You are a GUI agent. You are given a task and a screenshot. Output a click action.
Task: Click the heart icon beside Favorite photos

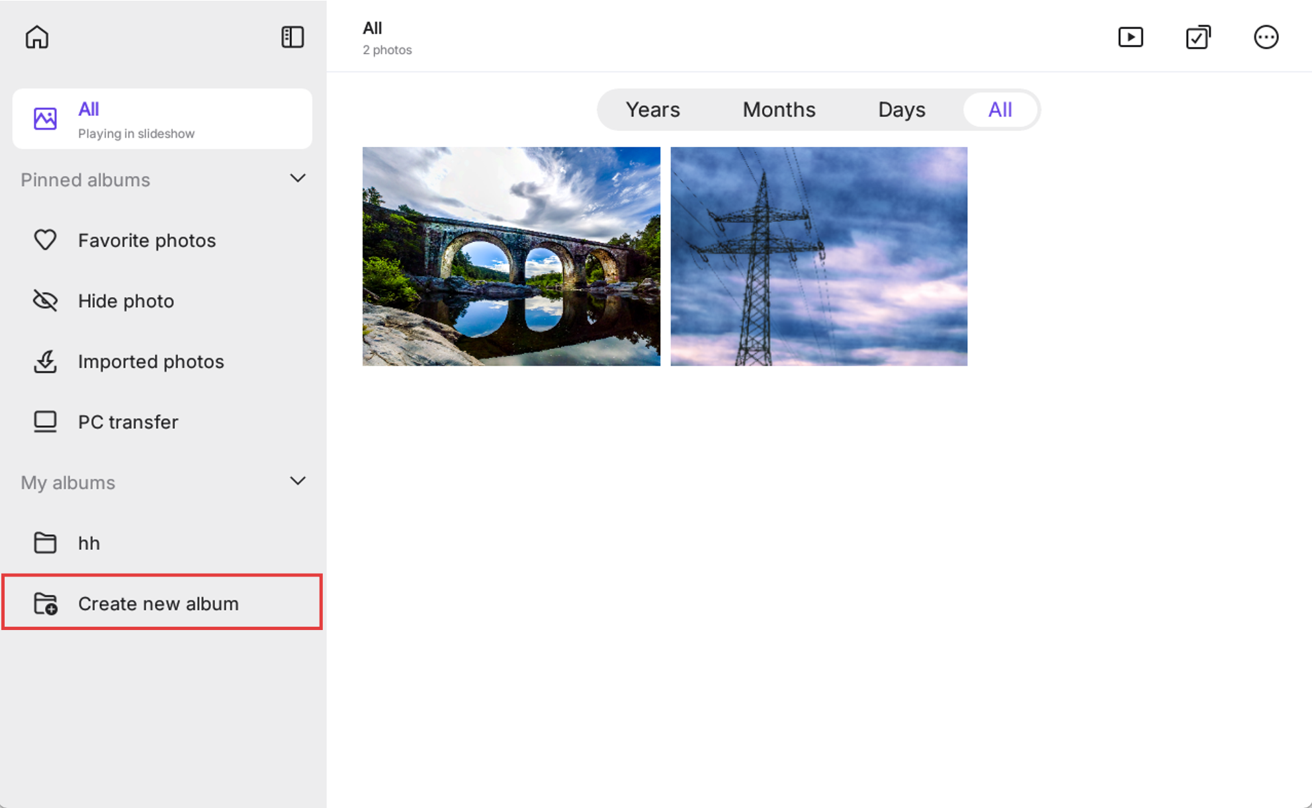pos(45,240)
